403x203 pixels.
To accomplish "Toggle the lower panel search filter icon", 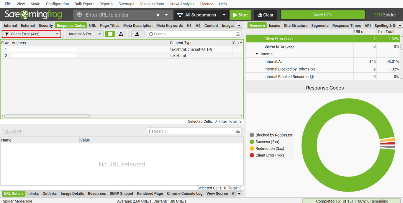I will [238, 131].
